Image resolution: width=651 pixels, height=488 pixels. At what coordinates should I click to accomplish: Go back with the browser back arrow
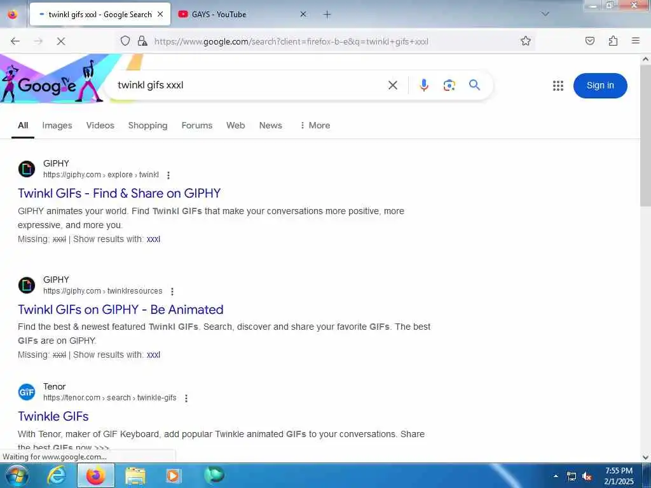(15, 41)
